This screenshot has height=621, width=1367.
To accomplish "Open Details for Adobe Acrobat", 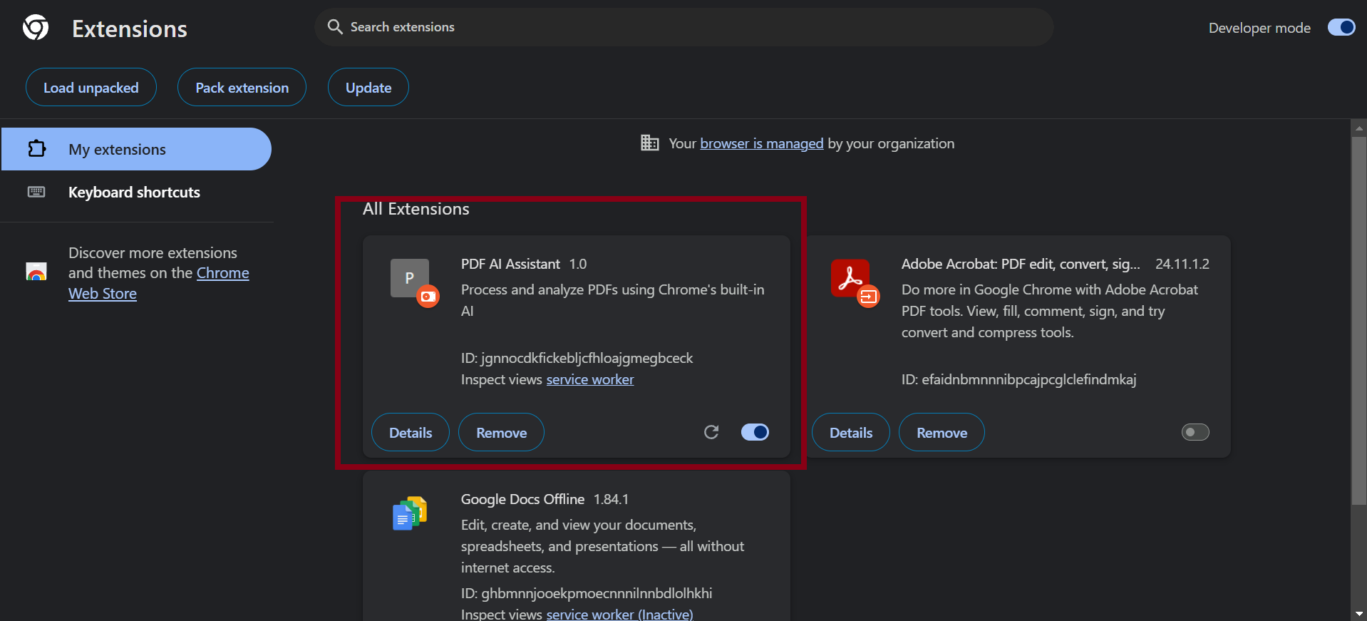I will (851, 432).
